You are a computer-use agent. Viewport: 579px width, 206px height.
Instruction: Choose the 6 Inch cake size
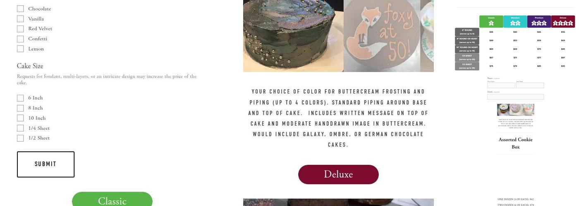(x=20, y=98)
